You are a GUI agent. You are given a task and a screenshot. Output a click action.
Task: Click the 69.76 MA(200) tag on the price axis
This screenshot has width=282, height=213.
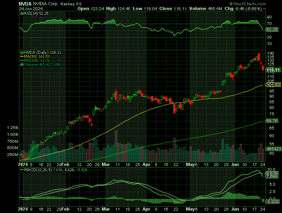tap(272, 121)
